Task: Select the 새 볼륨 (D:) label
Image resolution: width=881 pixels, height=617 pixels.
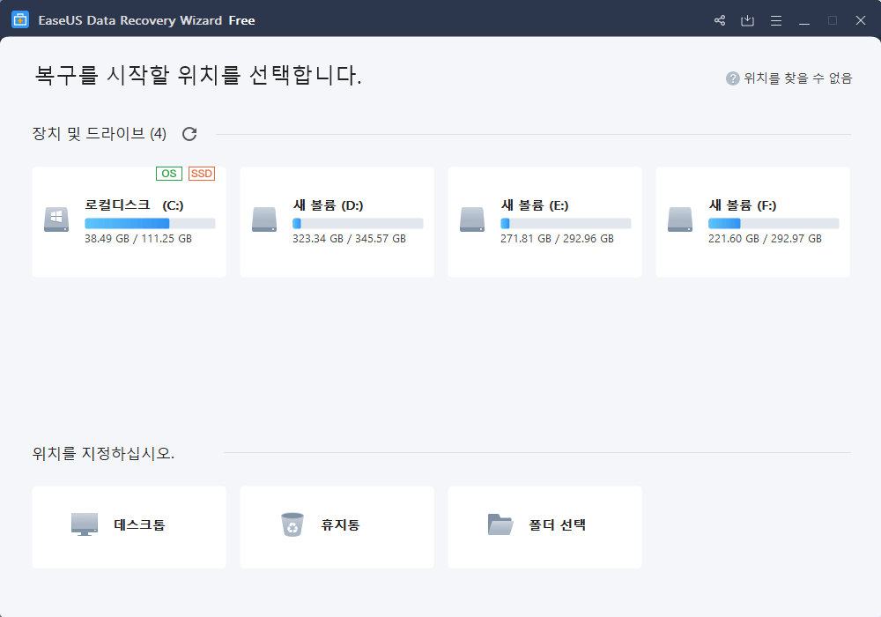Action: coord(328,205)
